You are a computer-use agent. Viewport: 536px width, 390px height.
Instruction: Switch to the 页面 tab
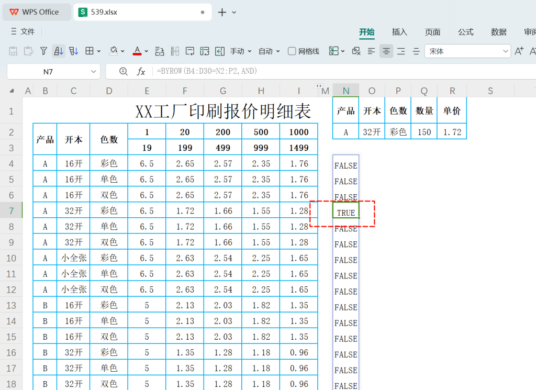[x=432, y=32]
